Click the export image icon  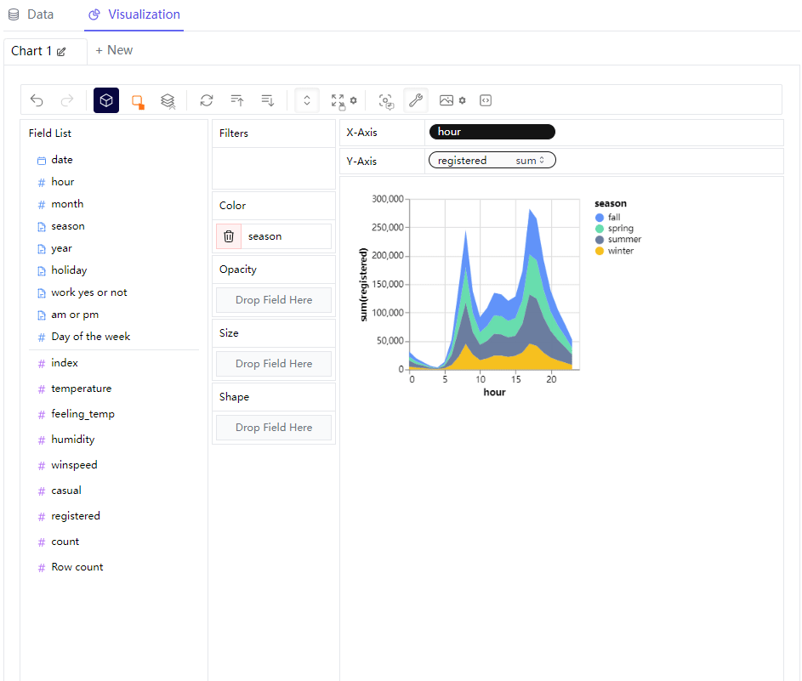pyautogui.click(x=447, y=100)
